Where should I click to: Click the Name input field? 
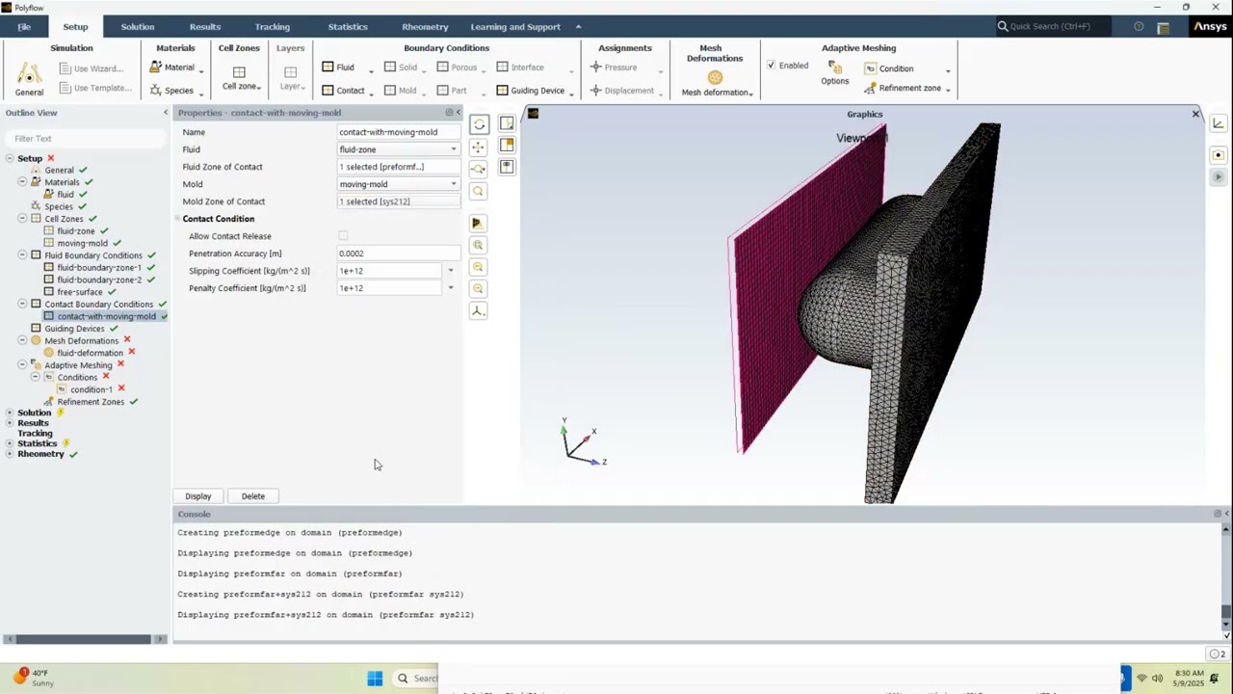[398, 132]
